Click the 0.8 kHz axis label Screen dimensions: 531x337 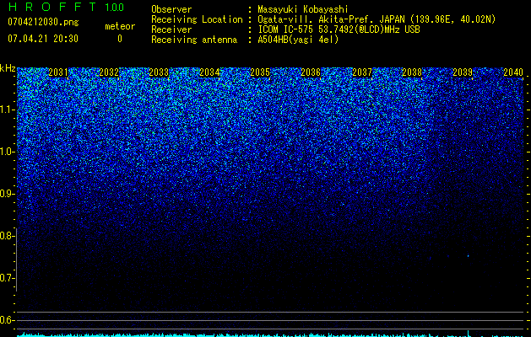(8, 236)
